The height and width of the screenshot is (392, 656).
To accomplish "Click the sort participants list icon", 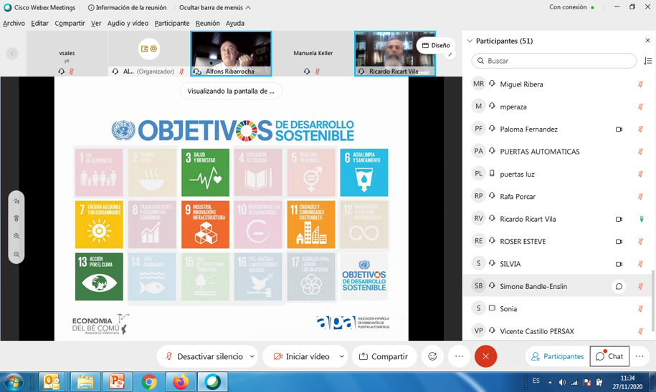I will click(x=647, y=62).
